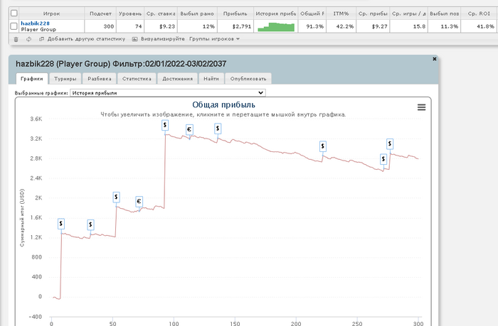The width and height of the screenshot is (498, 326).
Task: Open the hazbik228 player link
Action: (36, 23)
